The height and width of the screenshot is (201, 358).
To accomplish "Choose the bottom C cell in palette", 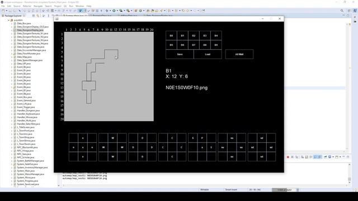I will pyautogui.click(x=172, y=156).
